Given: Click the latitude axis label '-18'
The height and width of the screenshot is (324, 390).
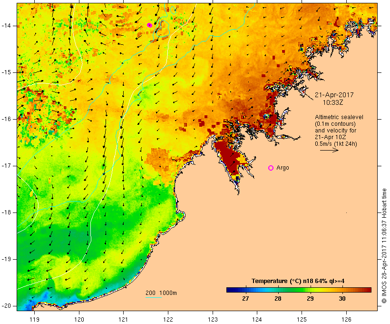Looking at the screenshot, I should 6,213.
